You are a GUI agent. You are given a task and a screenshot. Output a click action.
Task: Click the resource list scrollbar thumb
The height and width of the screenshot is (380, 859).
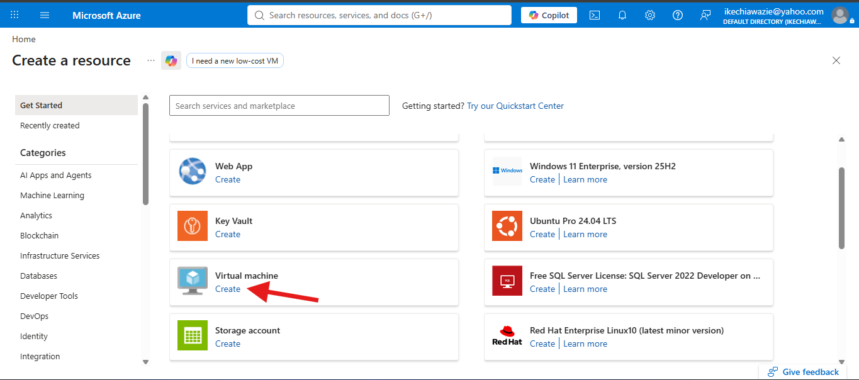[842, 208]
